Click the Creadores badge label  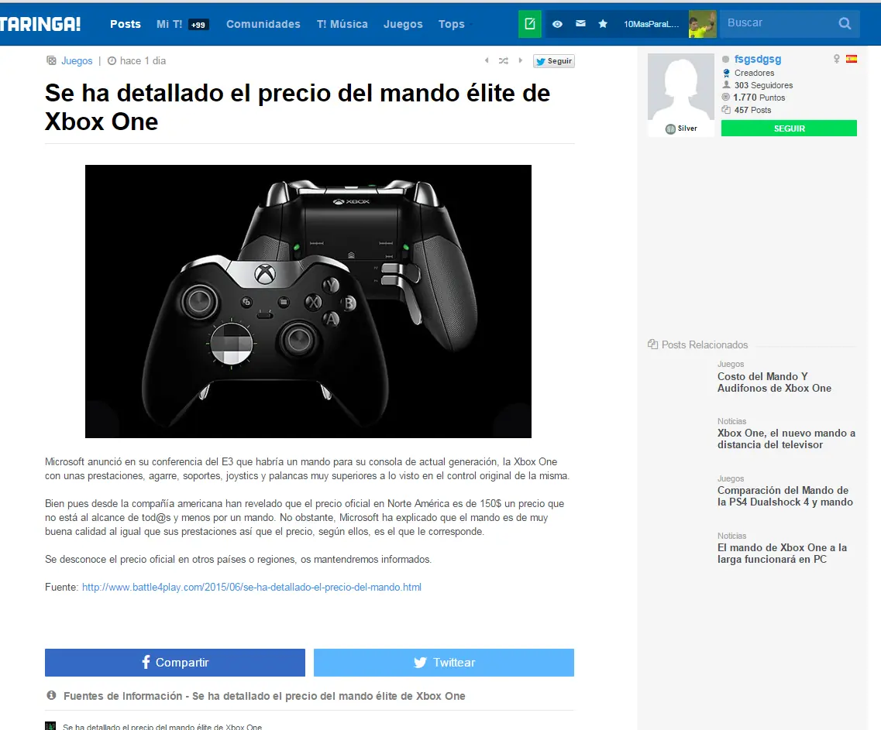click(x=754, y=73)
